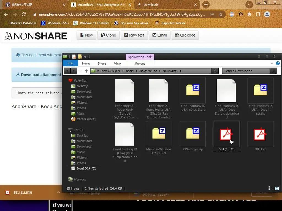
Task: Click the Clone button on AnonShare
Action: pos(109,35)
